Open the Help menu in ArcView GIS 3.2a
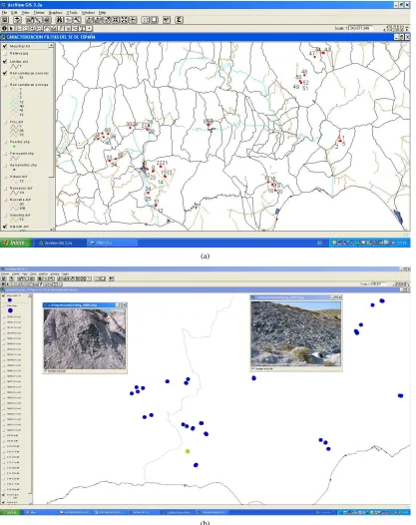Viewport: 416px width, 525px height. coord(103,13)
